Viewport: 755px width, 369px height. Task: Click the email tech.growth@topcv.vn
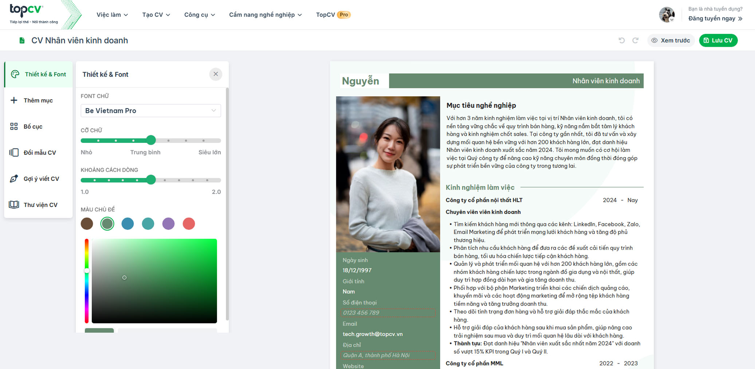tap(373, 334)
